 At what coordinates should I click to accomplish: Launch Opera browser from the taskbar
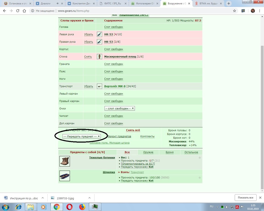click(x=70, y=207)
